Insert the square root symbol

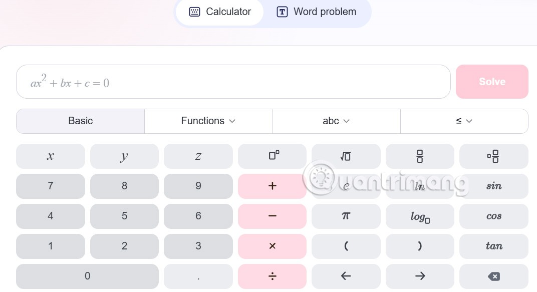click(x=346, y=156)
